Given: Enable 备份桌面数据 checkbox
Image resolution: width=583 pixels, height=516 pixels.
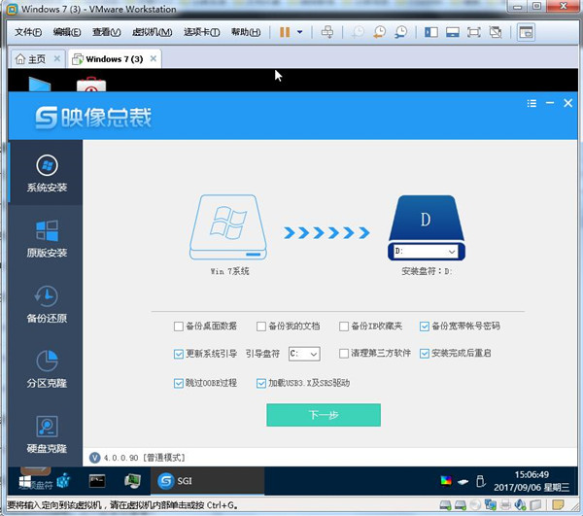Looking at the screenshot, I should (179, 327).
